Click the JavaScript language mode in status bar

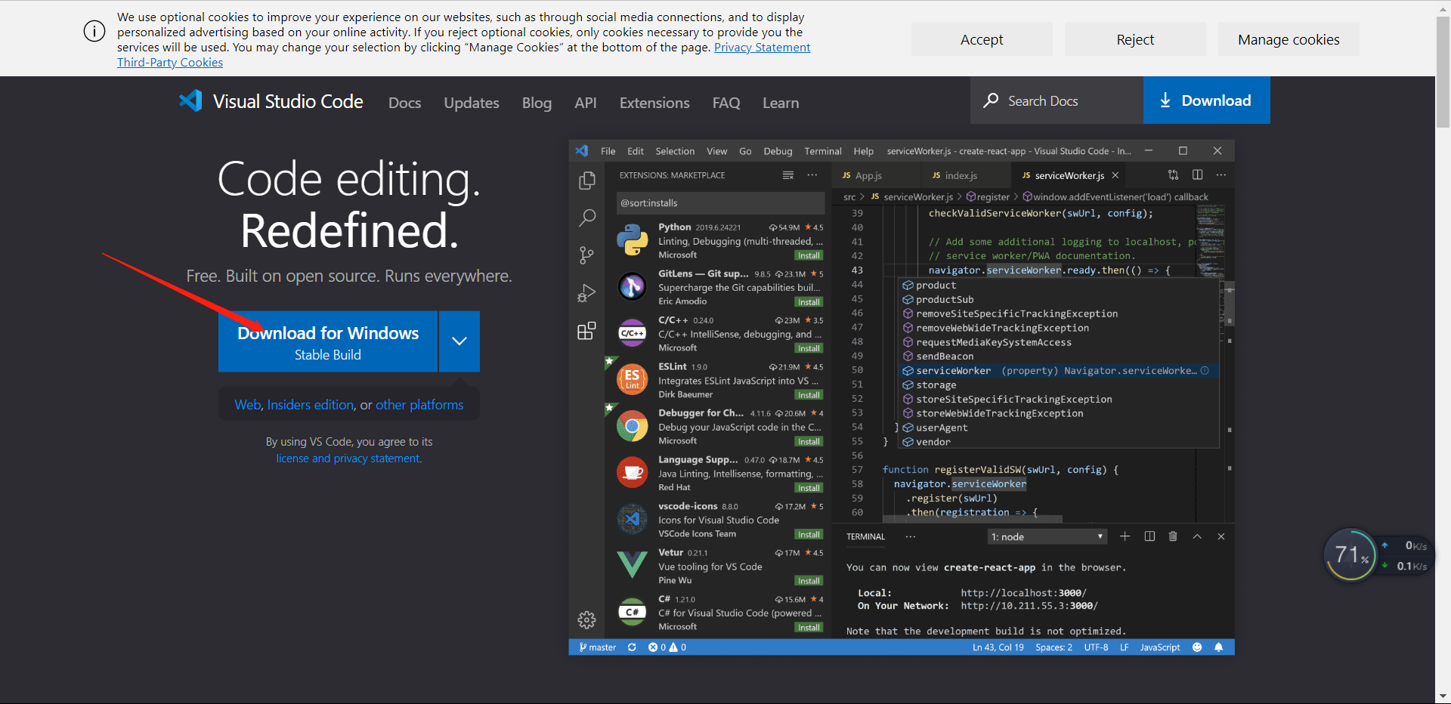pos(1160,647)
